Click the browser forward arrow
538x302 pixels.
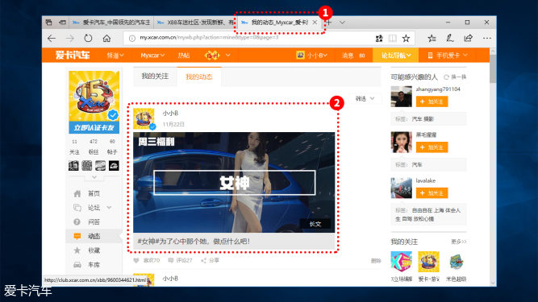70,39
